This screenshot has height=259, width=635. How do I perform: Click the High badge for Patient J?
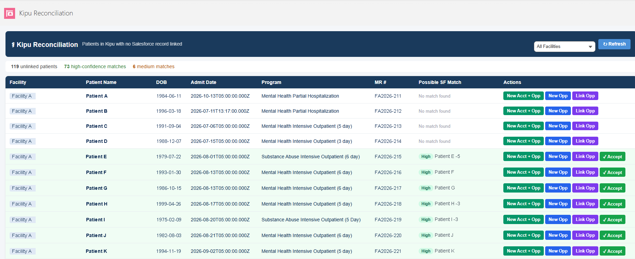pos(426,235)
